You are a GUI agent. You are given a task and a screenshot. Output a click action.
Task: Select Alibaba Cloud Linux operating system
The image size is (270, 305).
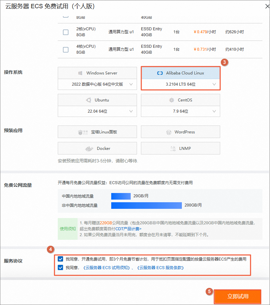[x=181, y=73]
